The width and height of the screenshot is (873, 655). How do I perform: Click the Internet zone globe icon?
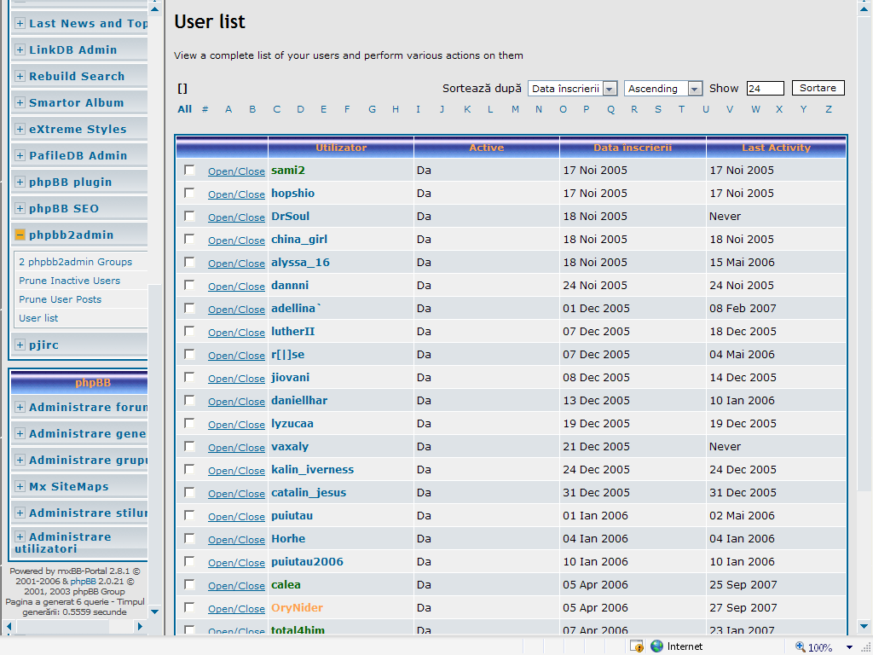point(656,646)
